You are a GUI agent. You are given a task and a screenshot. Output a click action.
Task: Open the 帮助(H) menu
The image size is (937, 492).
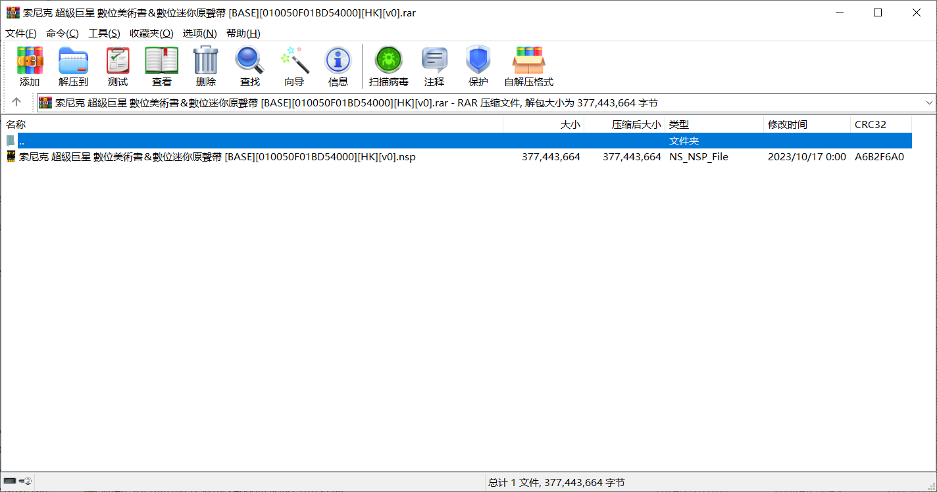pyautogui.click(x=243, y=34)
